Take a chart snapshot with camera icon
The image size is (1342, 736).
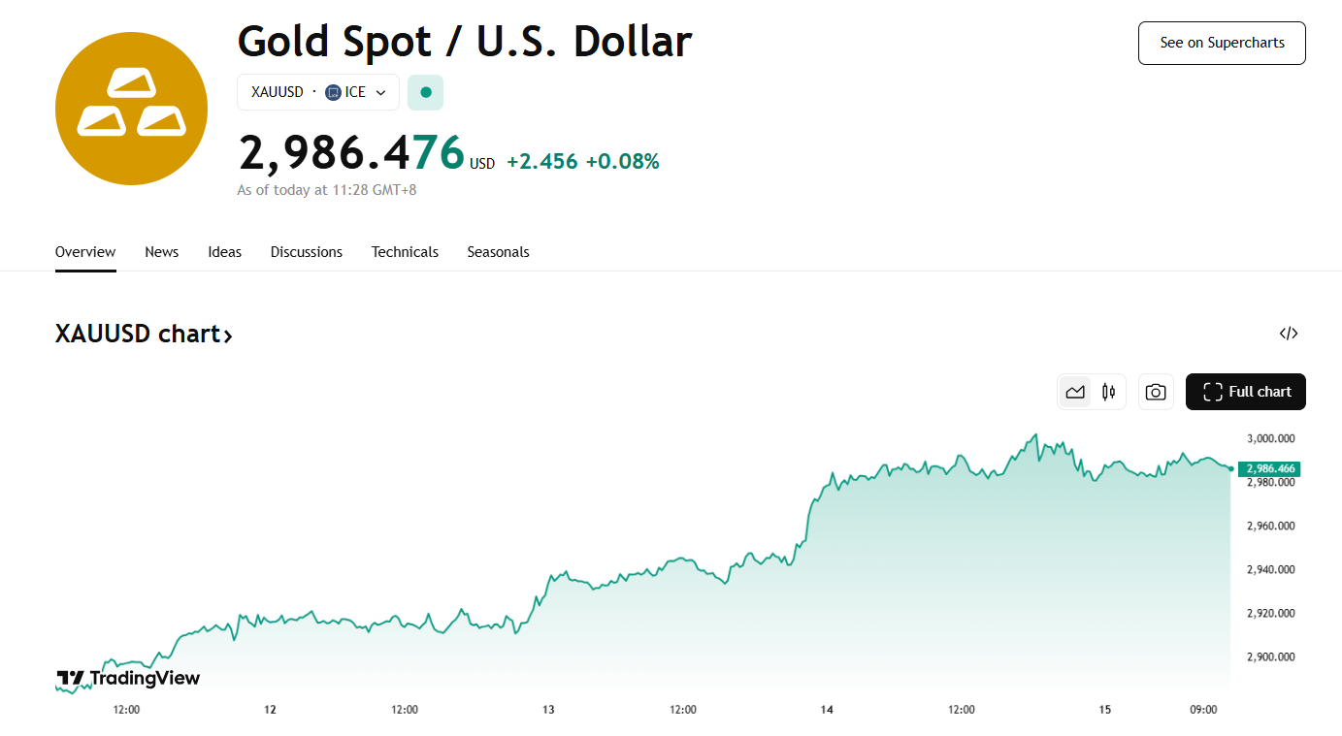(x=1156, y=392)
